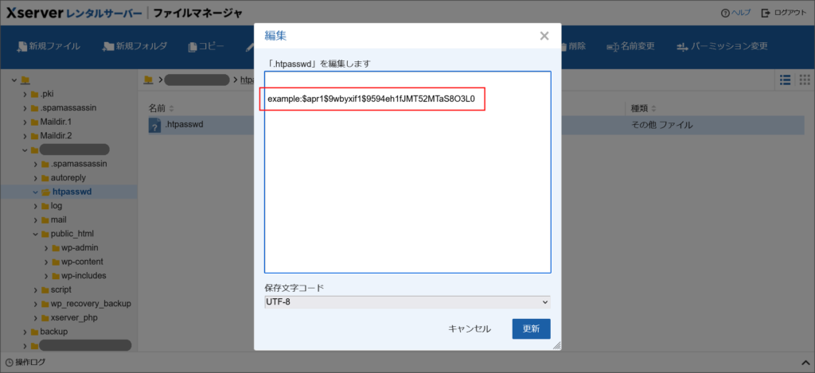Click the xserver_php folder icon
The image size is (815, 373).
45,318
